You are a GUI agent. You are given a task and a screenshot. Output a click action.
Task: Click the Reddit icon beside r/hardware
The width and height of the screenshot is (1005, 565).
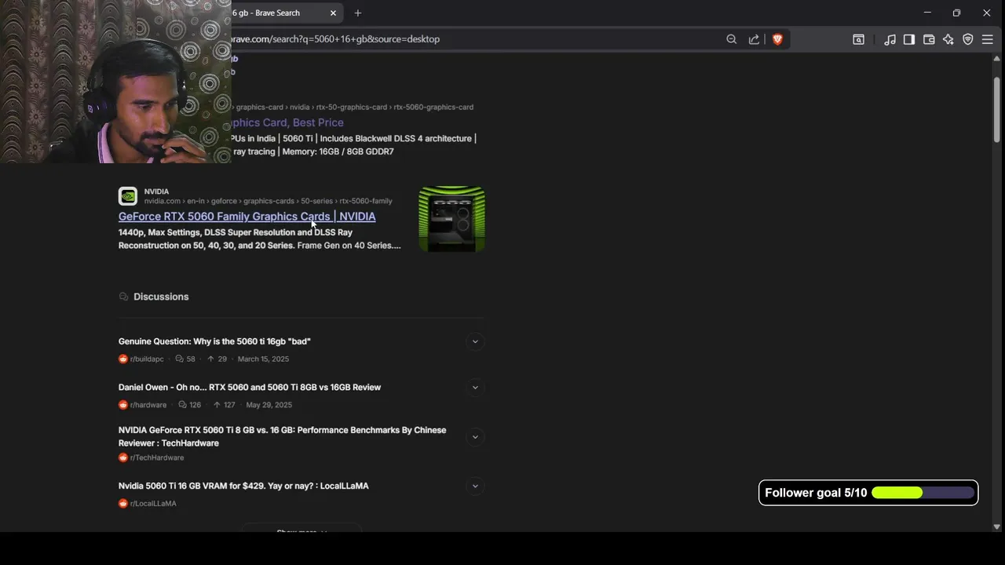(123, 405)
